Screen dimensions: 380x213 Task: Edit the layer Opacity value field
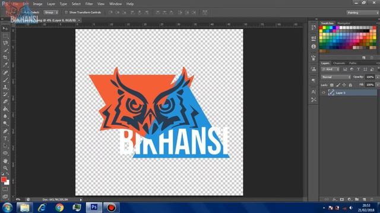point(370,77)
